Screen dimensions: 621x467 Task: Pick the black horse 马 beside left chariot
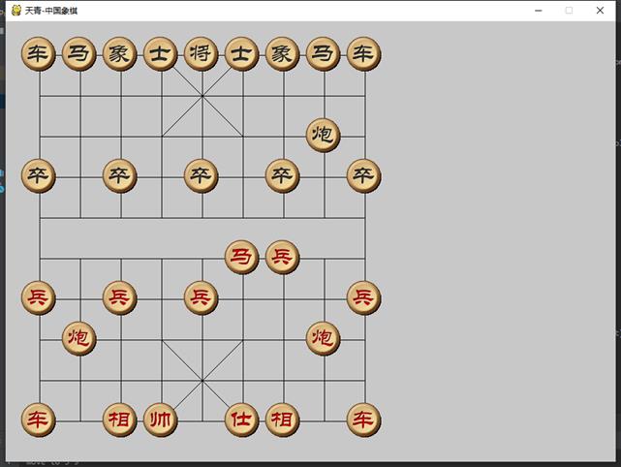click(79, 54)
